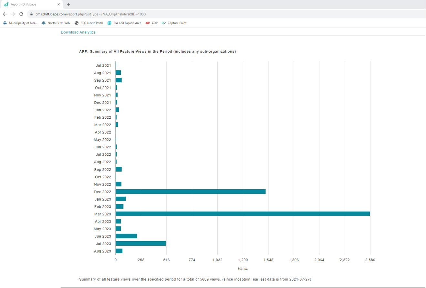Click the padlock site info icon
The height and width of the screenshot is (288, 426).
click(x=31, y=14)
